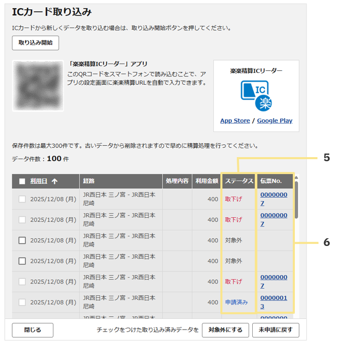
Task: Tick the select-all checkbox in the table header
Action: point(22,181)
